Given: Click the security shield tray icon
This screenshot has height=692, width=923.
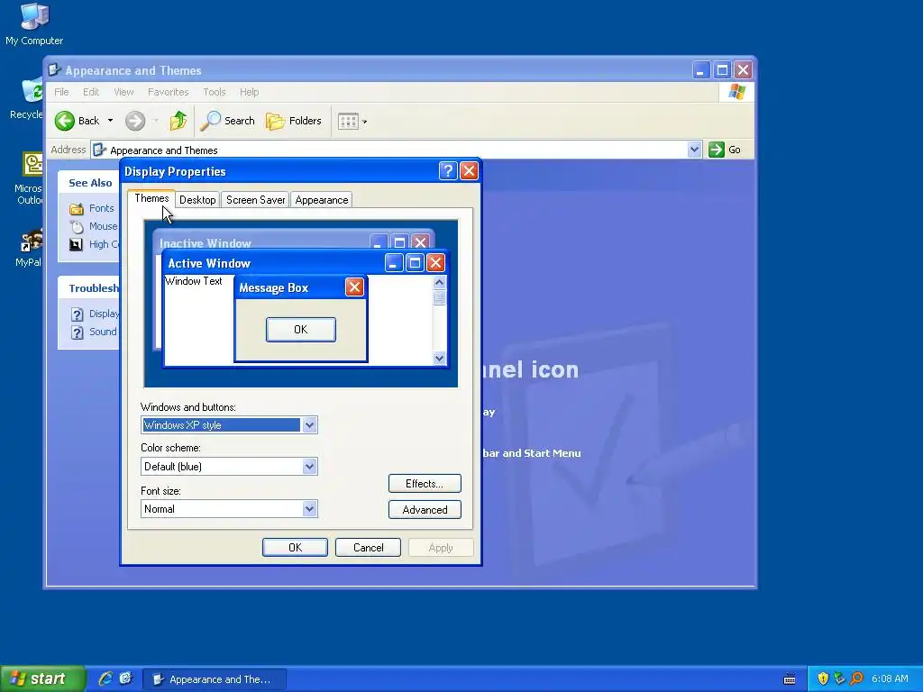Looking at the screenshot, I should (x=823, y=678).
